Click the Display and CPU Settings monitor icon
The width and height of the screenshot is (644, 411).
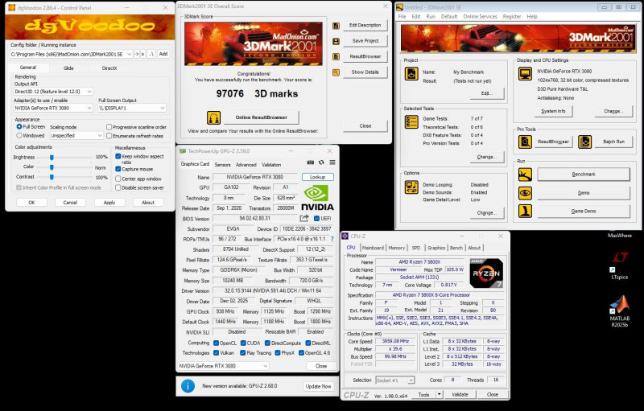(525, 74)
